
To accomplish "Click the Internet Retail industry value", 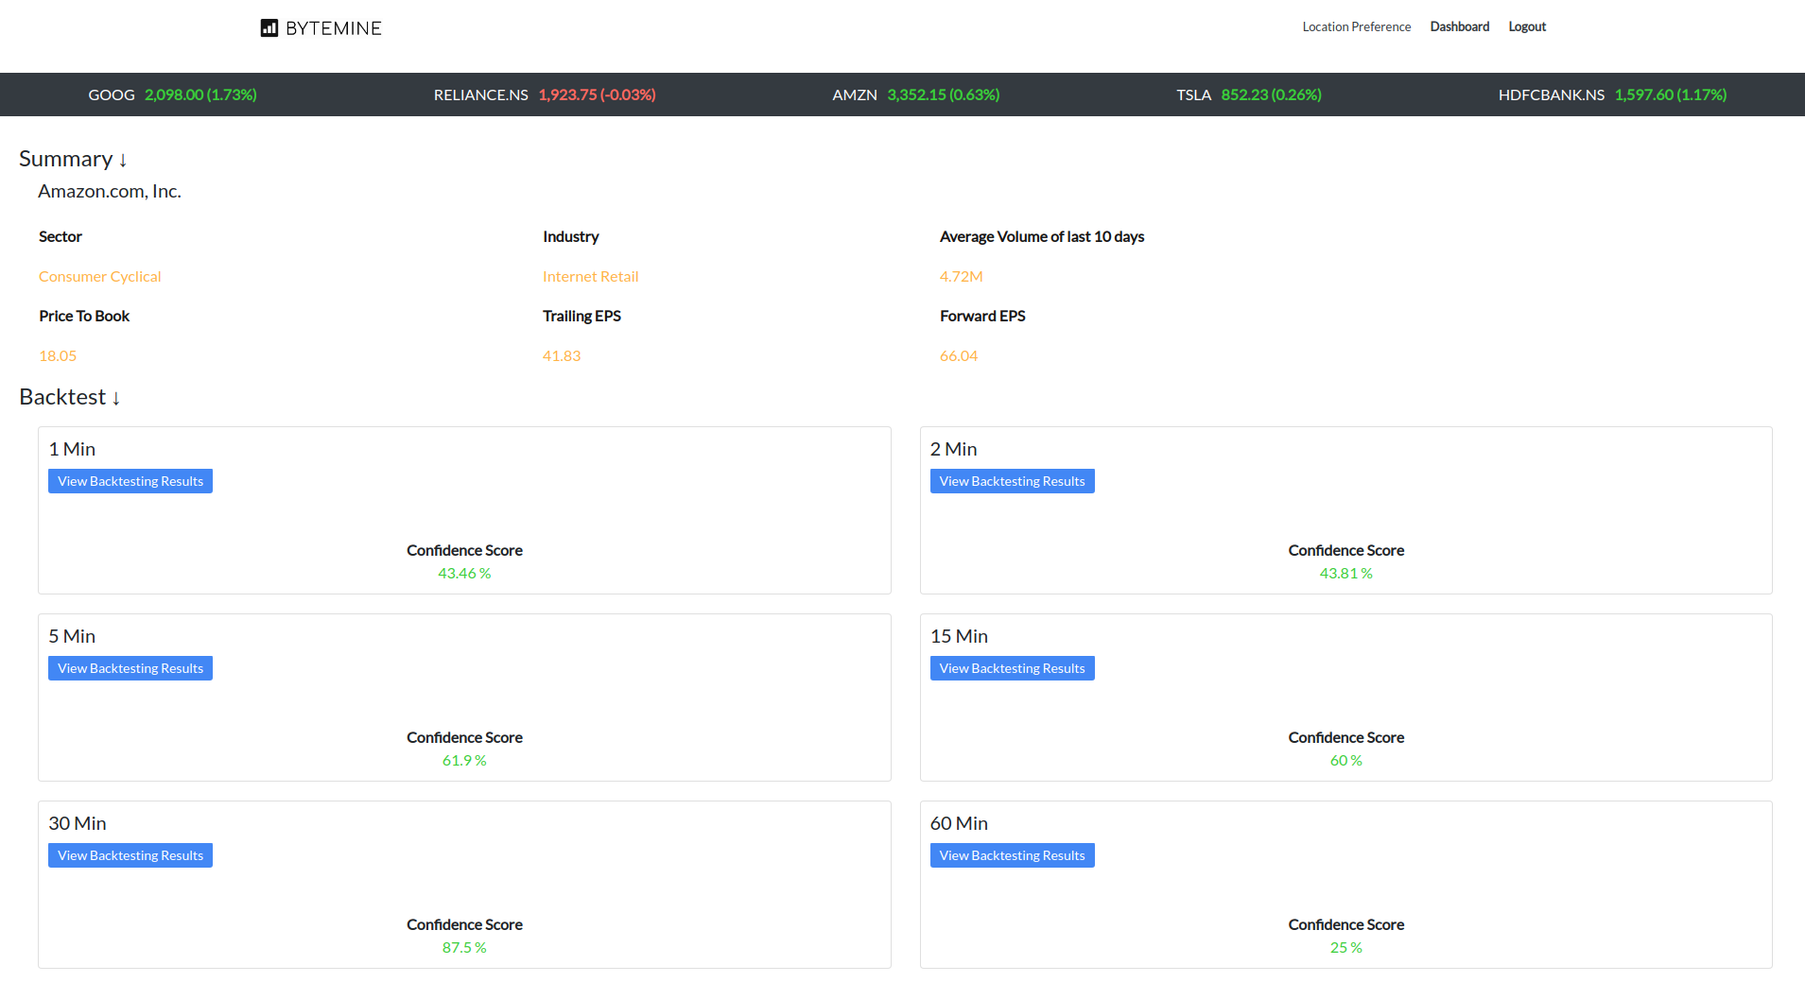I will [591, 276].
